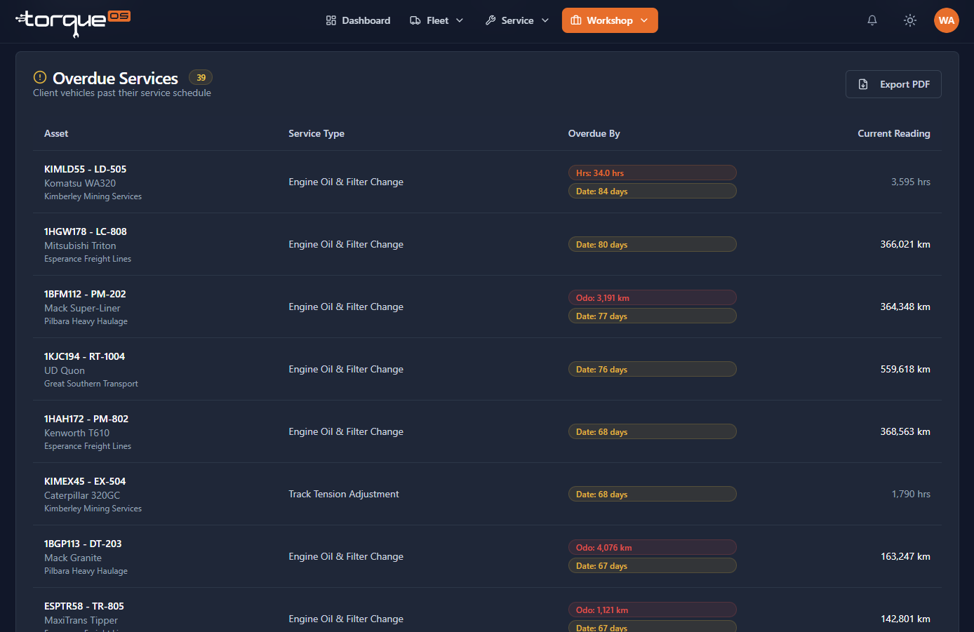Click the Date: 76 days badge
This screenshot has height=632, width=974.
click(653, 369)
